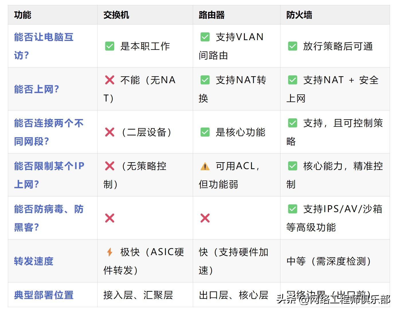Screen dimensions: 399x313
Task: Click the red X in switch antivirus cell
Action: coord(110,218)
